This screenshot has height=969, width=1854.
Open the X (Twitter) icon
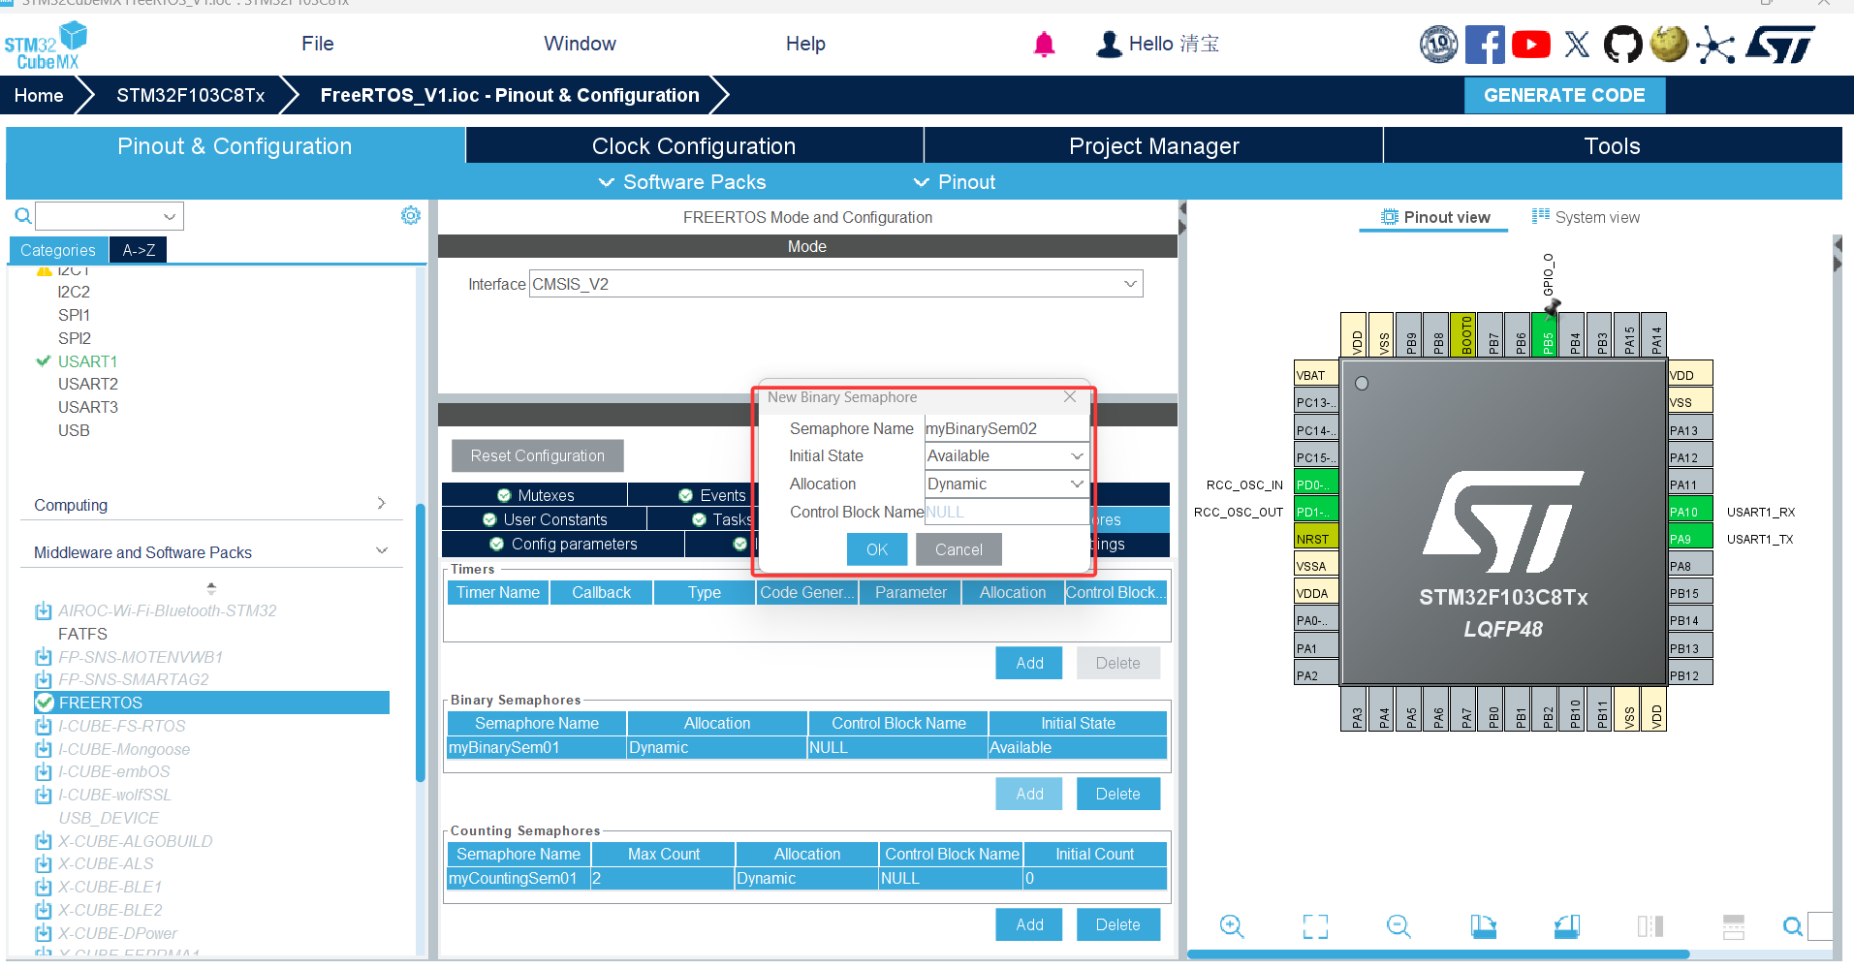click(1577, 45)
